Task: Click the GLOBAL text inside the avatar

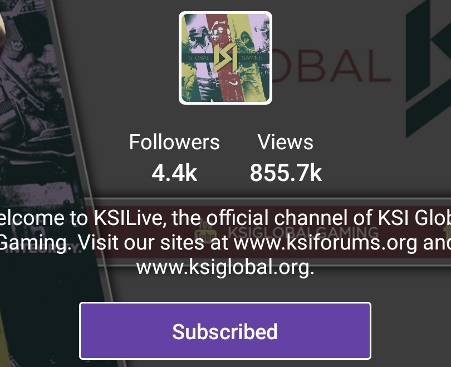Action: click(198, 58)
